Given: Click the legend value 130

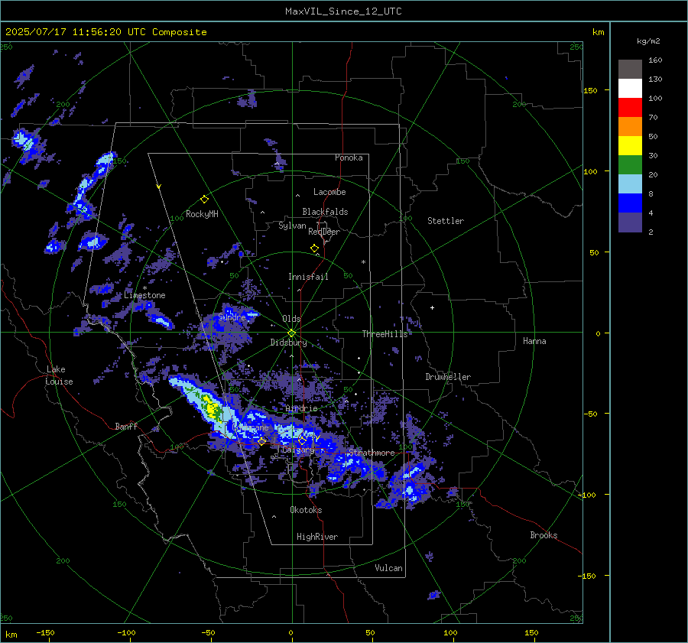Looking at the screenshot, I should point(655,79).
